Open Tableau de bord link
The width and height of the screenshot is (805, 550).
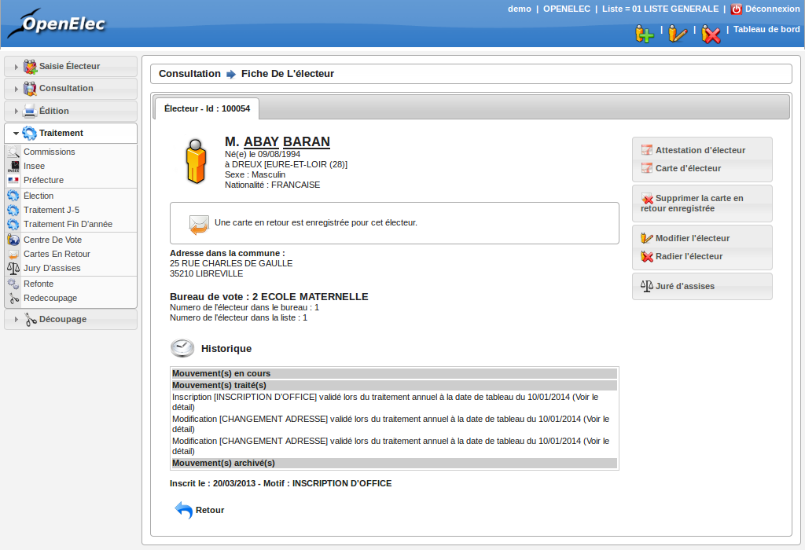(x=766, y=29)
